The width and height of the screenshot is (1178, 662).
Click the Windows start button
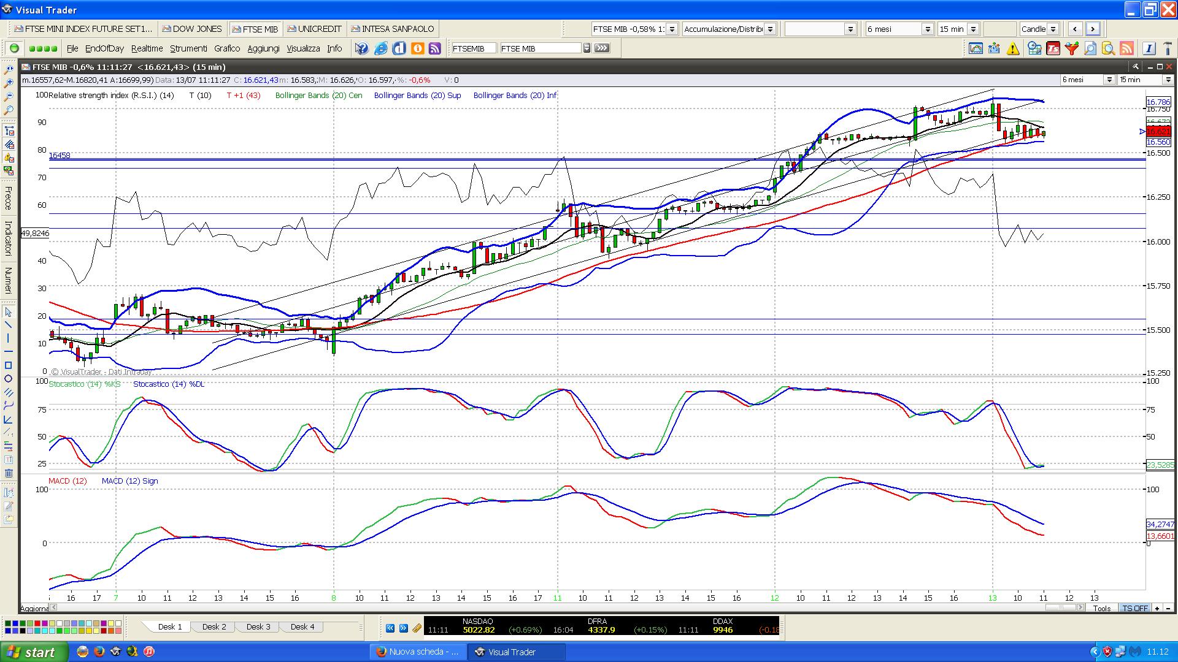click(x=34, y=652)
